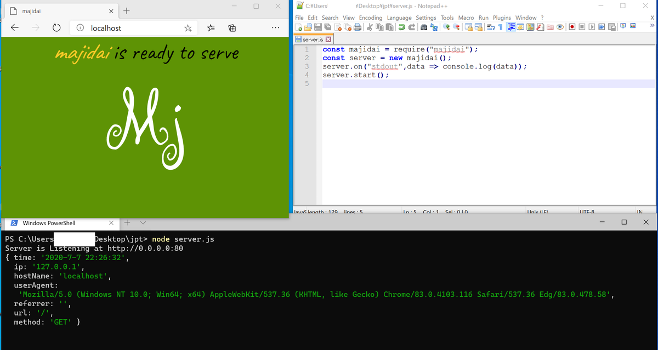Click 'node server.js' command in PowerShell
This screenshot has width=658, height=350.
183,239
